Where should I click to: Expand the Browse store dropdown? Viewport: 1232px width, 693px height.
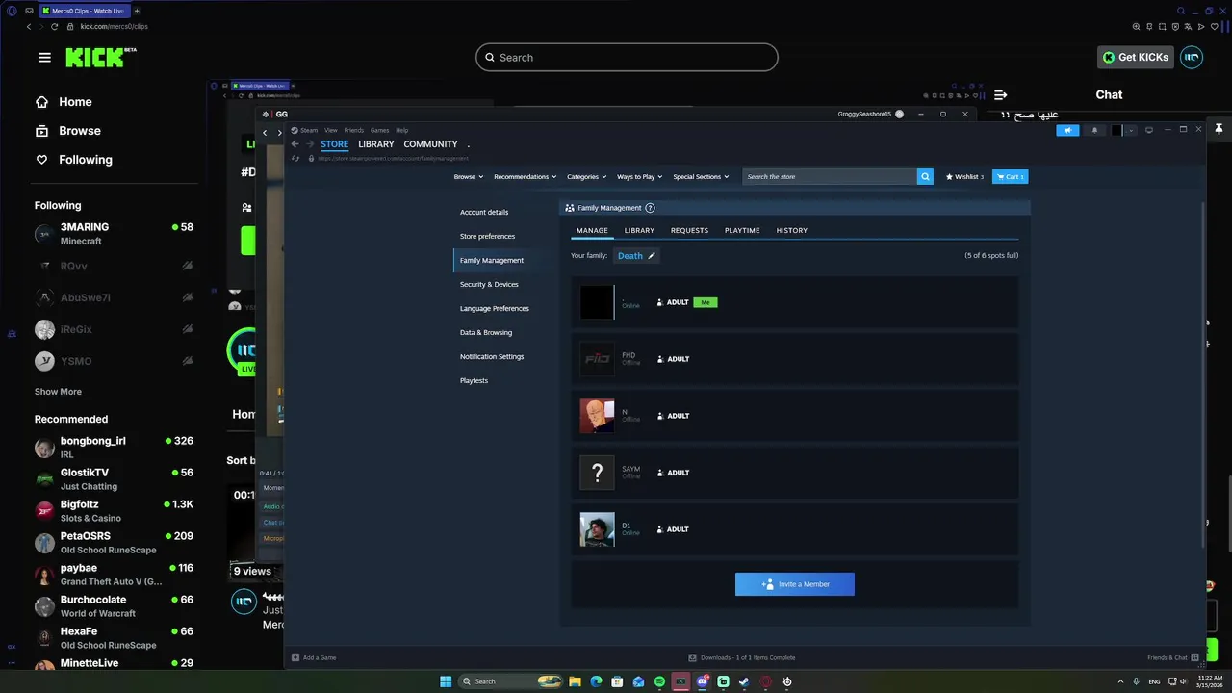click(467, 177)
